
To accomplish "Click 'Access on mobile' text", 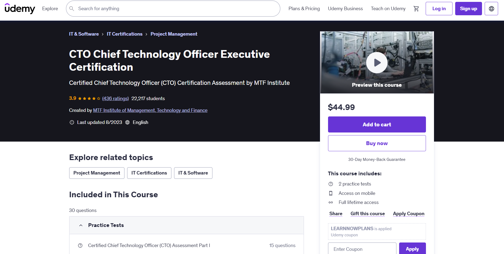I will 357,193.
